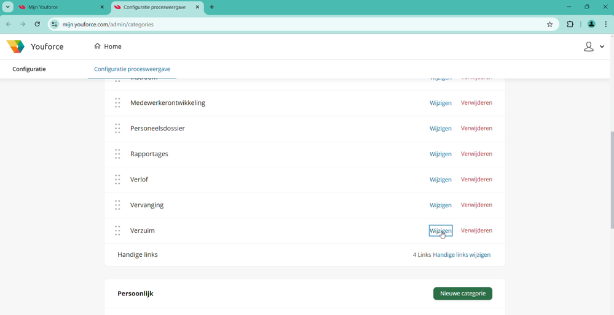Select Configuratie procesweergave browser tab
614x315 pixels.
point(157,7)
